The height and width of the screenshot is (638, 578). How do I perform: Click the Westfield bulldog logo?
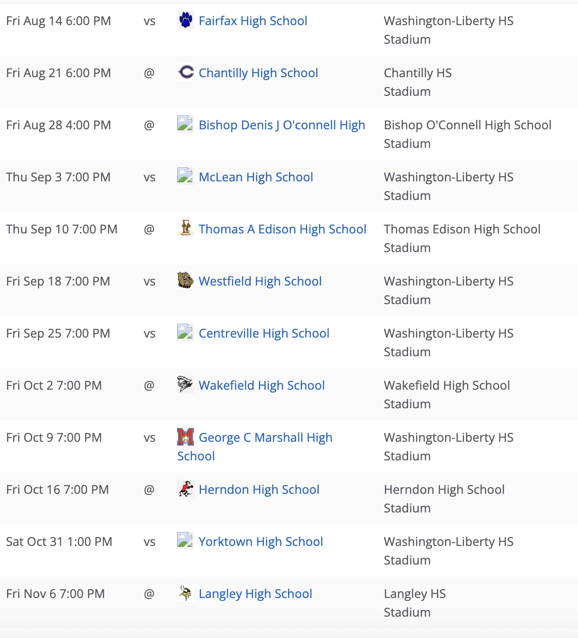[x=186, y=280]
